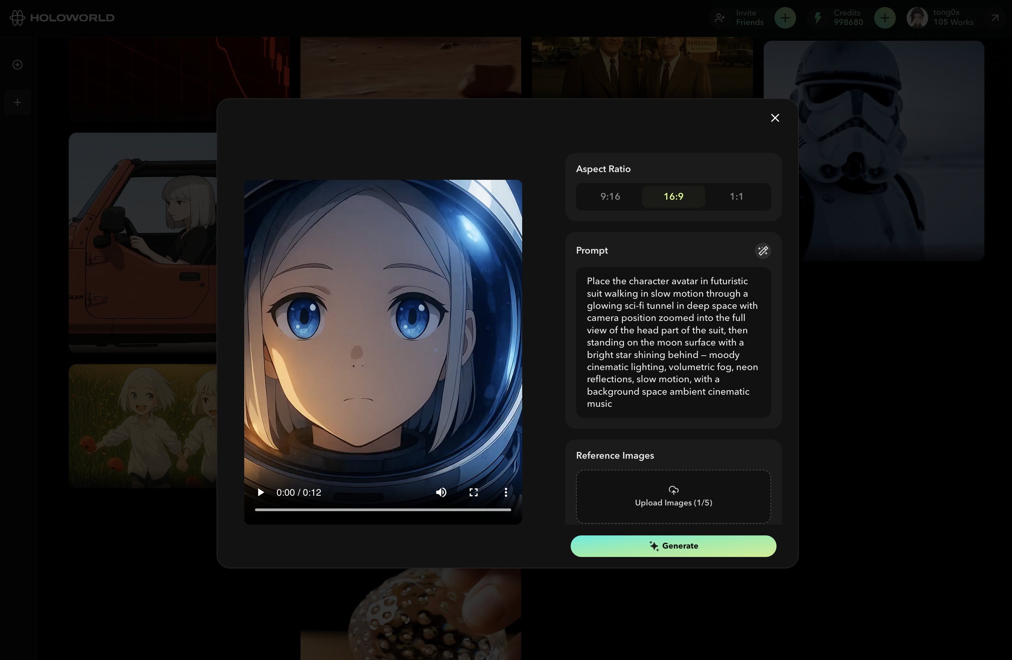This screenshot has width=1012, height=660.
Task: Play the astronaut video
Action: click(261, 492)
